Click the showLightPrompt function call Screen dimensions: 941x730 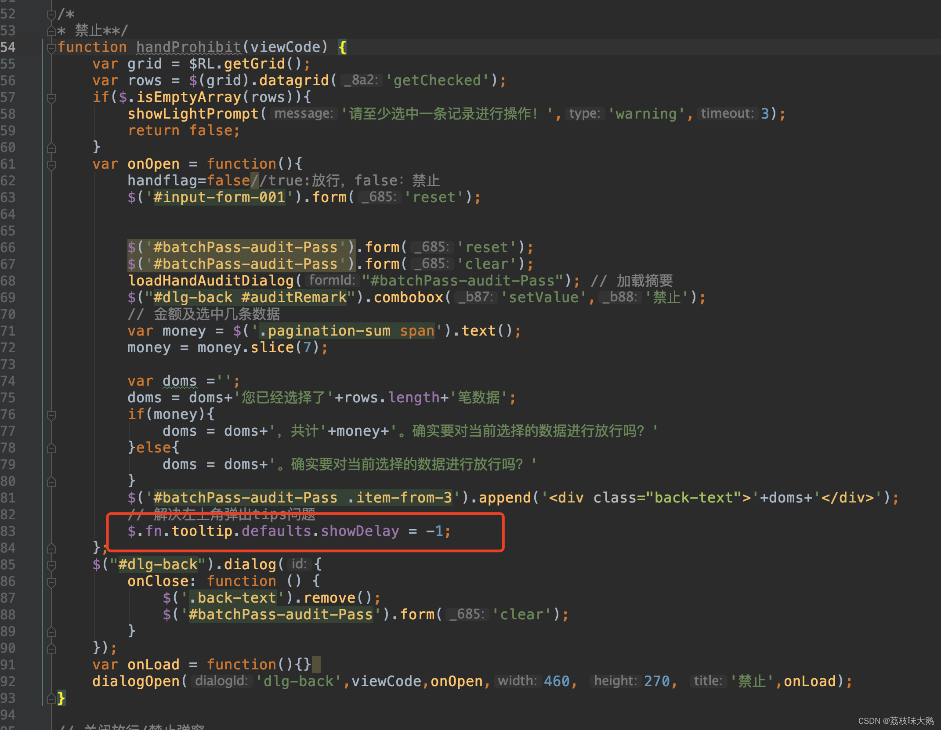[x=192, y=114]
